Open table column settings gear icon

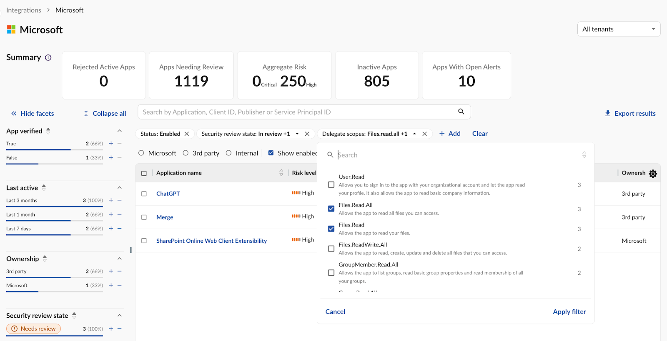[653, 174]
